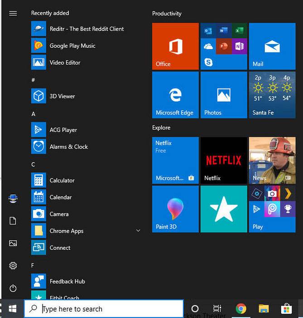Image resolution: width=303 pixels, height=318 pixels.
Task: Open Calculator from the app list
Action: pos(62,180)
